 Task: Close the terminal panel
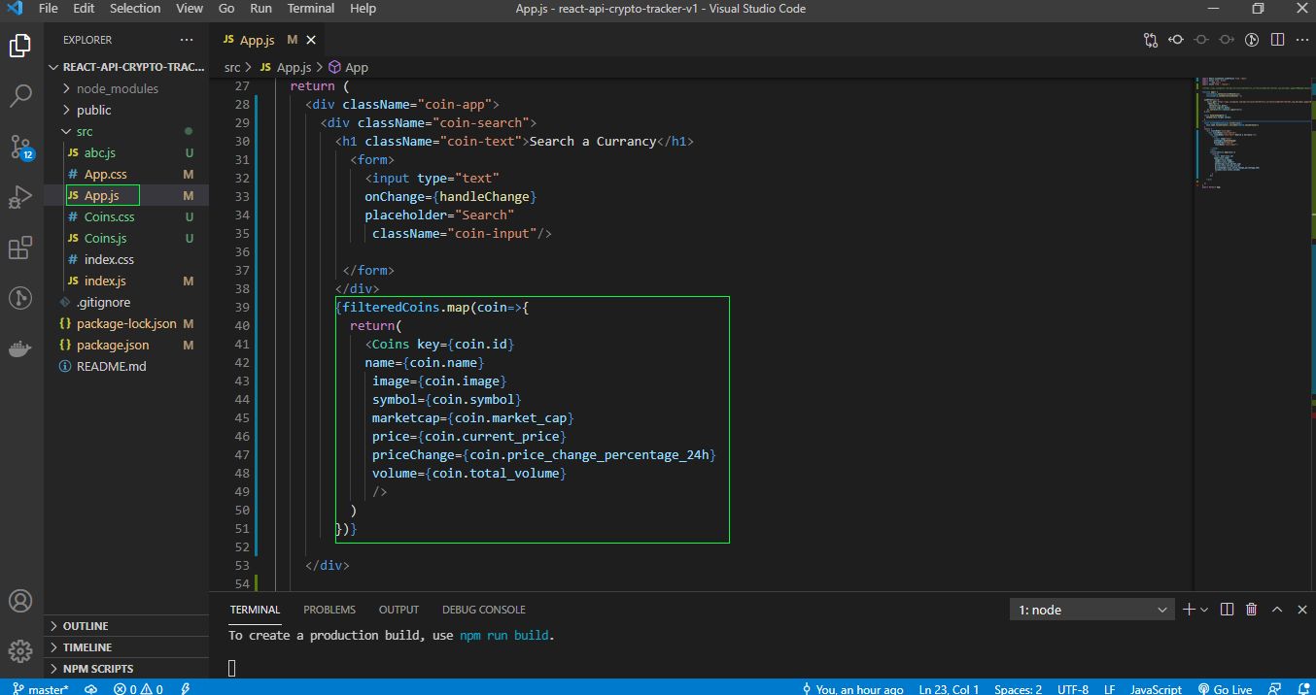click(1300, 610)
